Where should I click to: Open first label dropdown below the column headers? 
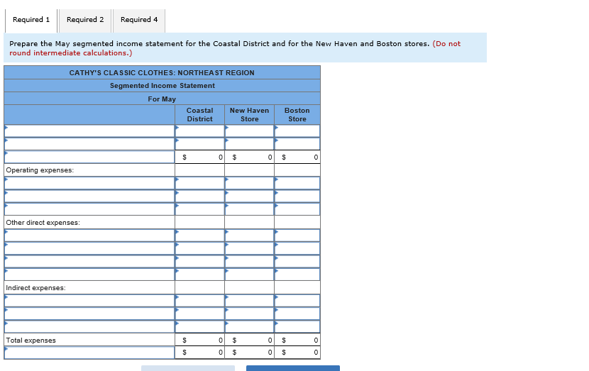coord(89,131)
